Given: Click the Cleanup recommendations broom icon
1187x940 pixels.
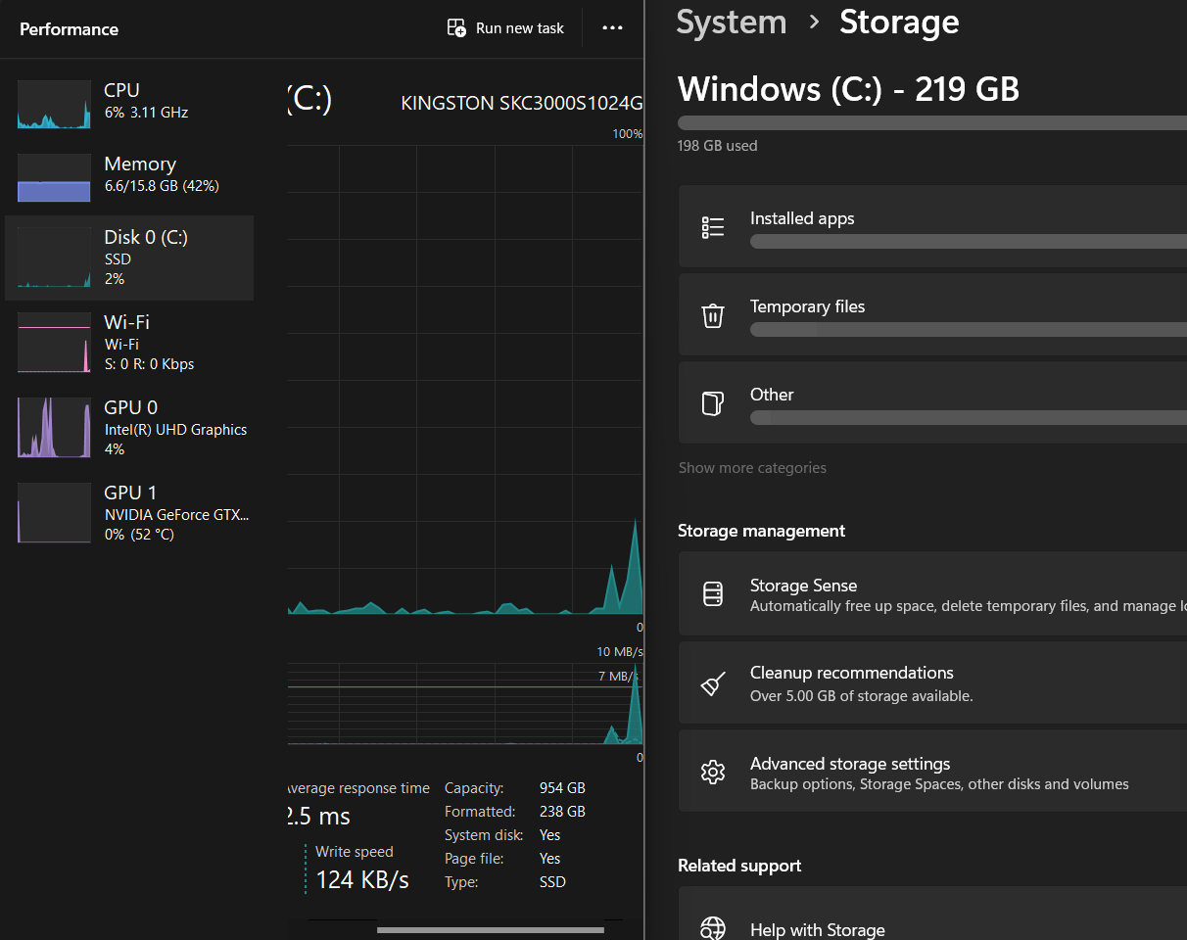Looking at the screenshot, I should 713,683.
